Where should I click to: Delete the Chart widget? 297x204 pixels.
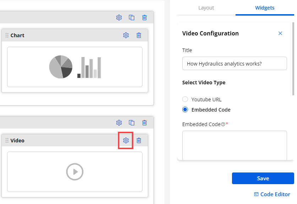pyautogui.click(x=139, y=35)
